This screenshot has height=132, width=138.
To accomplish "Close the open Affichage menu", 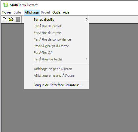I will 32,12.
